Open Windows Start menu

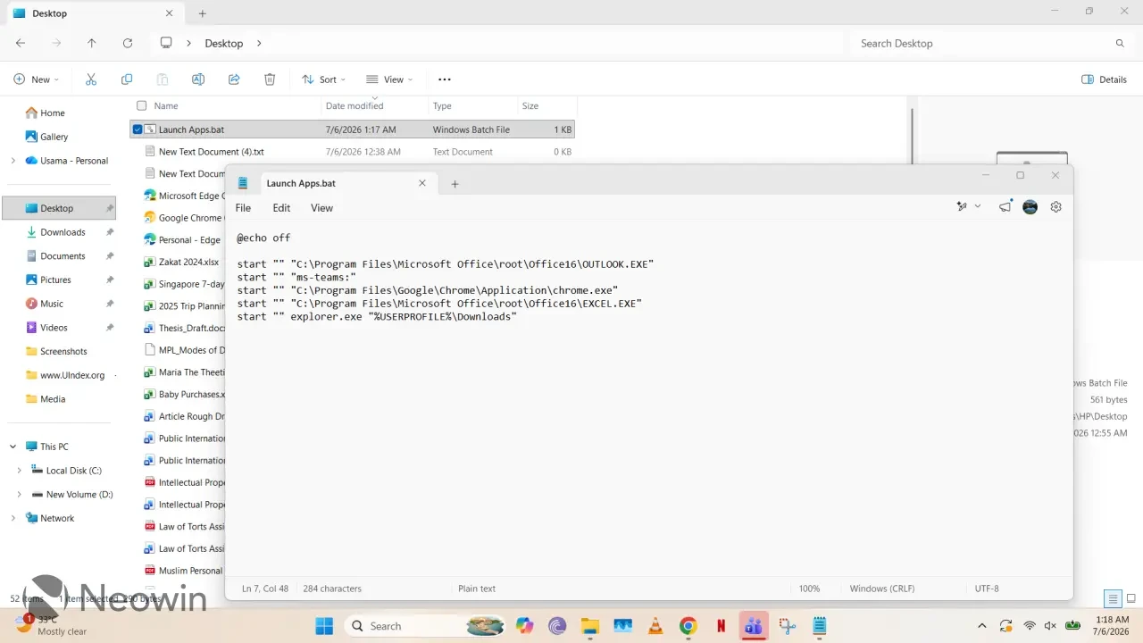point(324,626)
